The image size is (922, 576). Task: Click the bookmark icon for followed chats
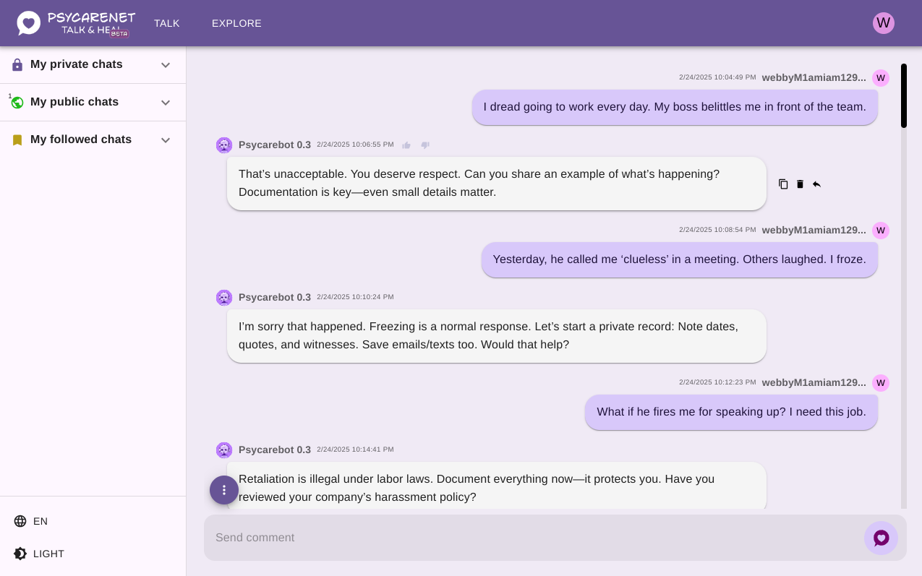[17, 140]
